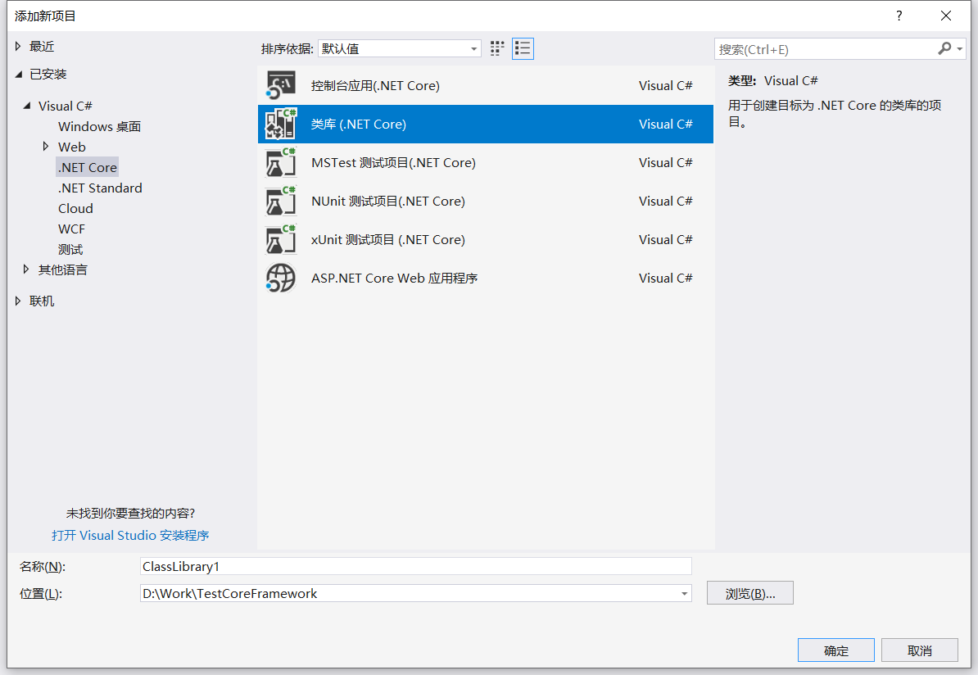Select the 控制台应用(.NET Core) template icon
This screenshot has width=978, height=675.
pos(281,85)
